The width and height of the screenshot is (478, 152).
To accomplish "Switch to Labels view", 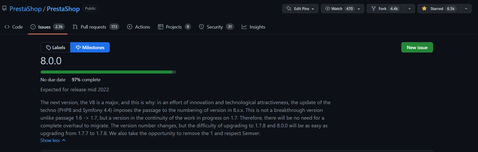I will 56,47.
